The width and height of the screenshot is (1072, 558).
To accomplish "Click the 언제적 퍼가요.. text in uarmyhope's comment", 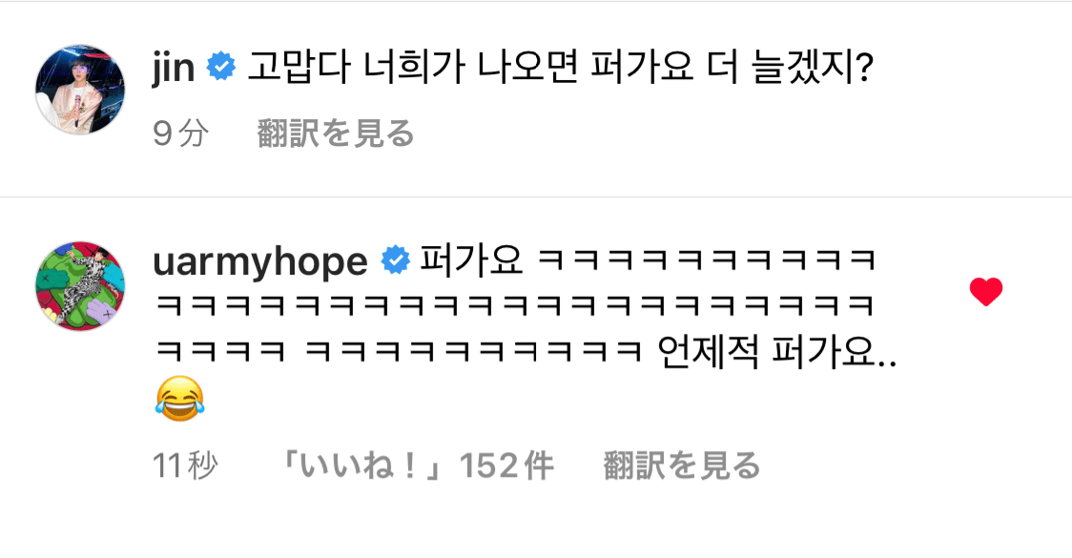I will (x=777, y=352).
